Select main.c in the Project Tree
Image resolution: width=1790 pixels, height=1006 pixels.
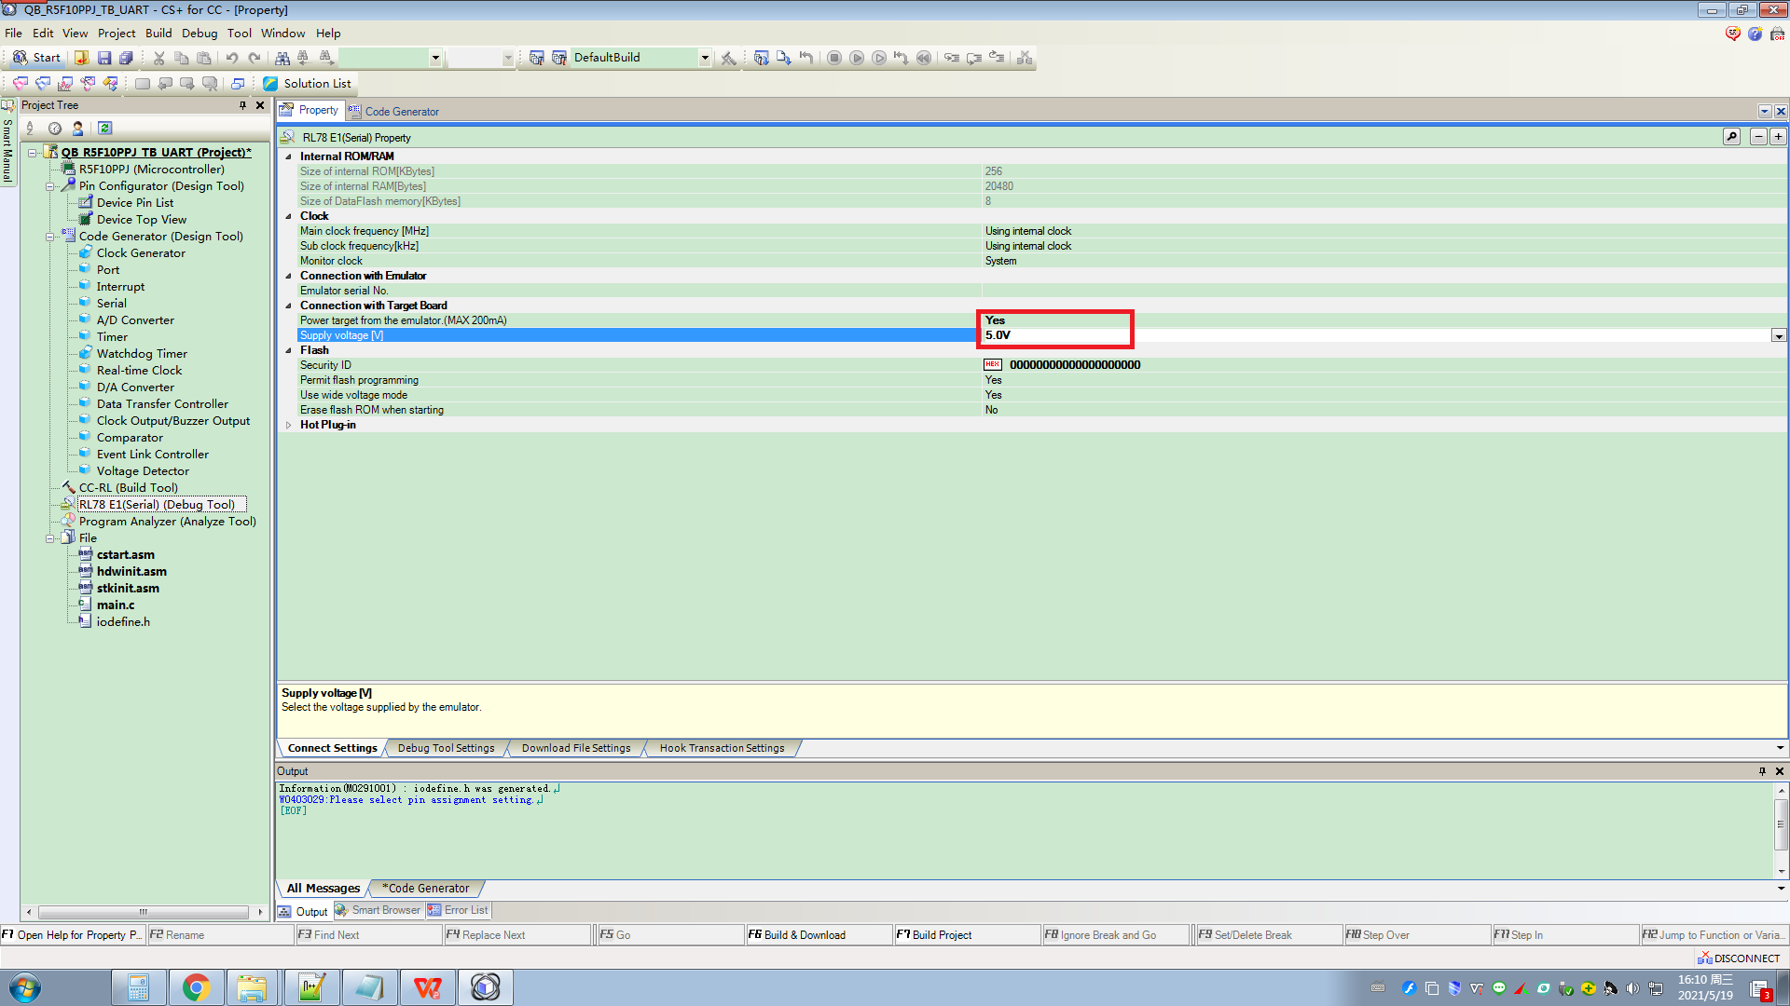(115, 605)
